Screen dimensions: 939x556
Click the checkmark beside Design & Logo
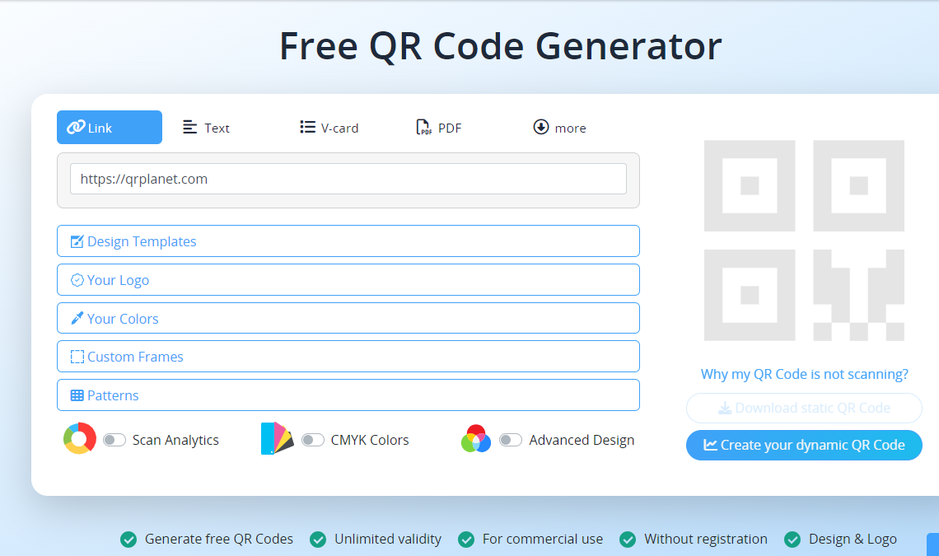(x=792, y=540)
